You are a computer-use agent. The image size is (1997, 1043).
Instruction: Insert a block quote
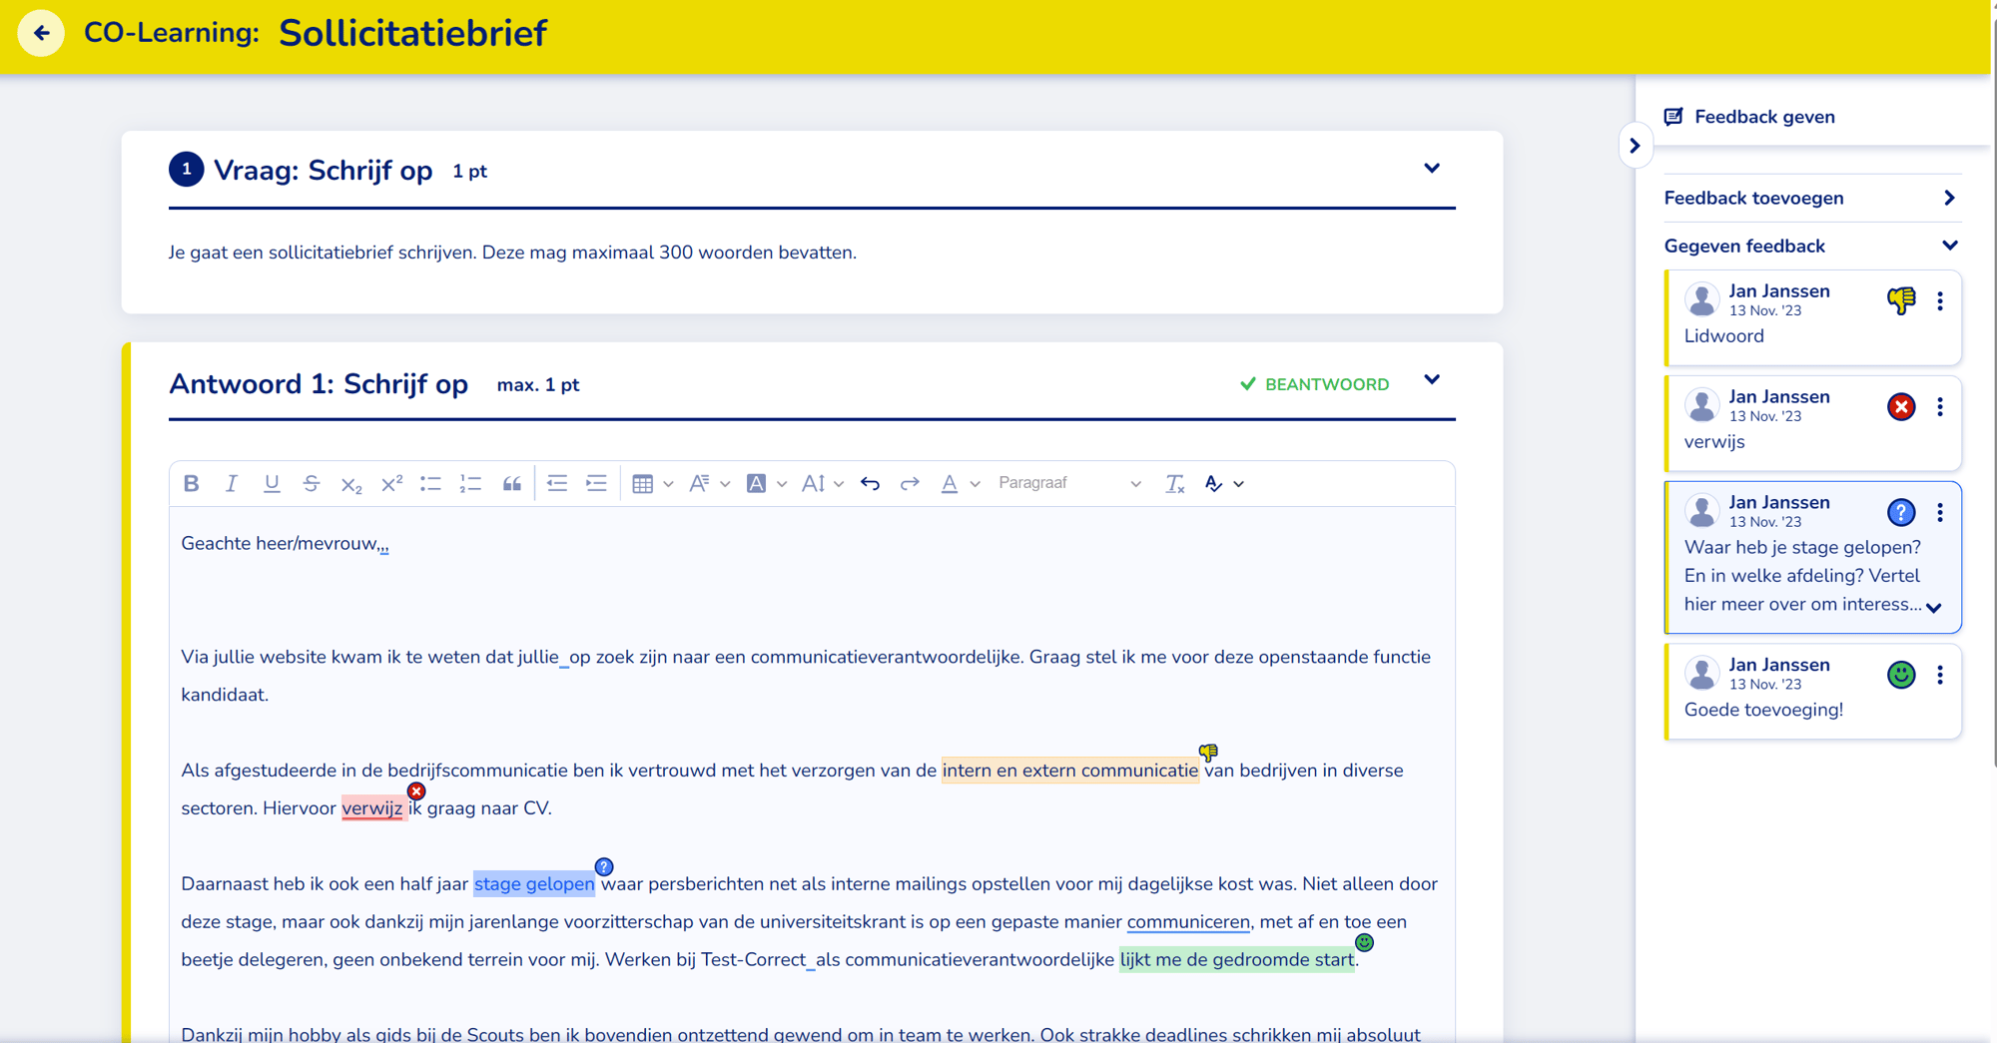click(x=512, y=483)
